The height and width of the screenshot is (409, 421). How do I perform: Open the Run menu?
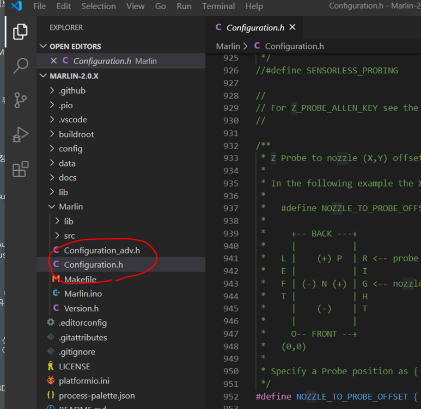(184, 6)
